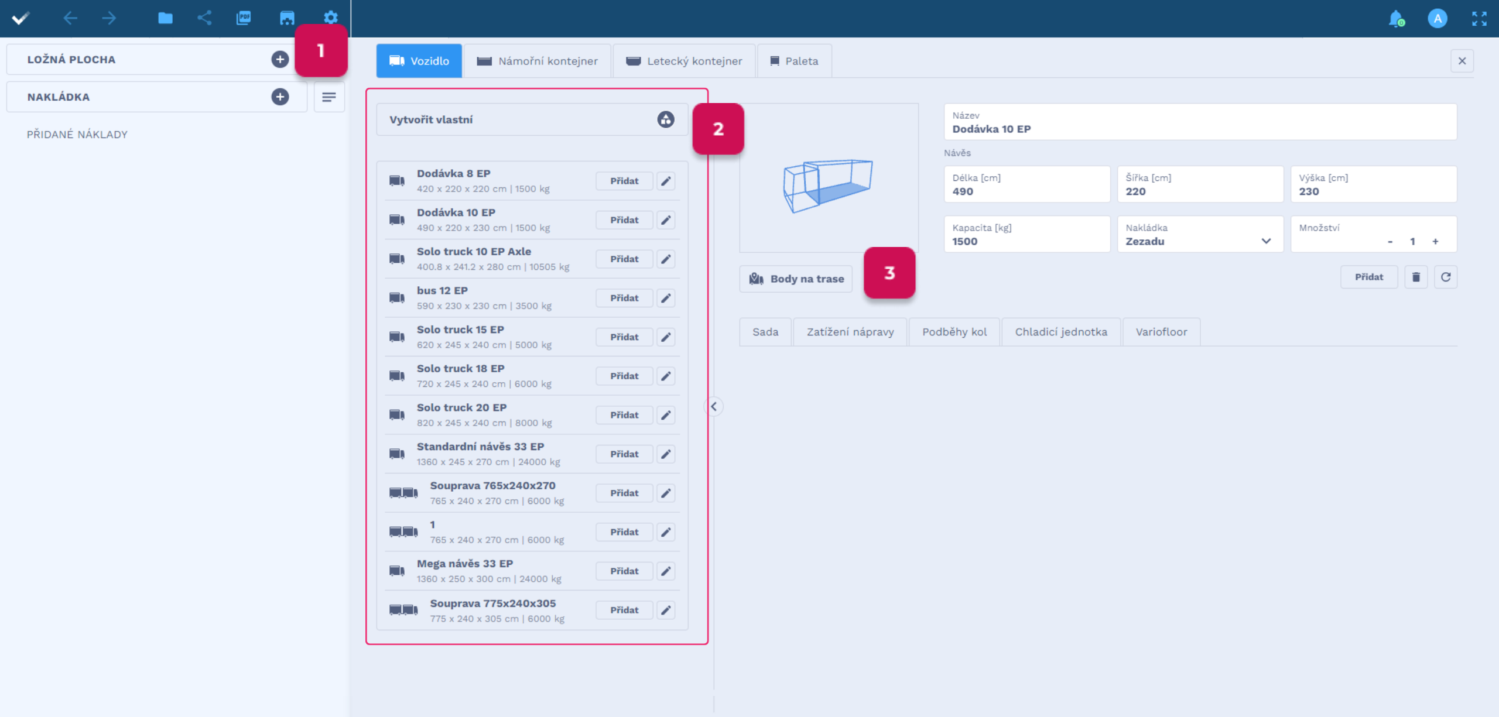Click the plus icon next to LOŽNÁ PLOCHA
This screenshot has width=1499, height=717.
tap(280, 59)
